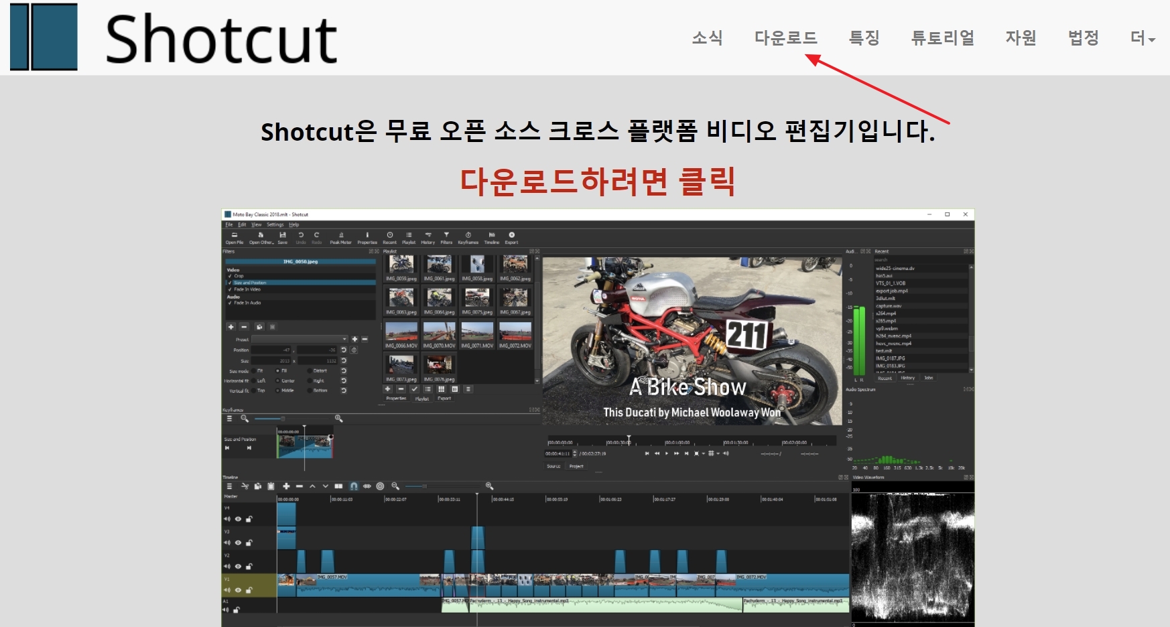Toggle the timeline Snap magnet button
The height and width of the screenshot is (627, 1170).
[x=354, y=486]
